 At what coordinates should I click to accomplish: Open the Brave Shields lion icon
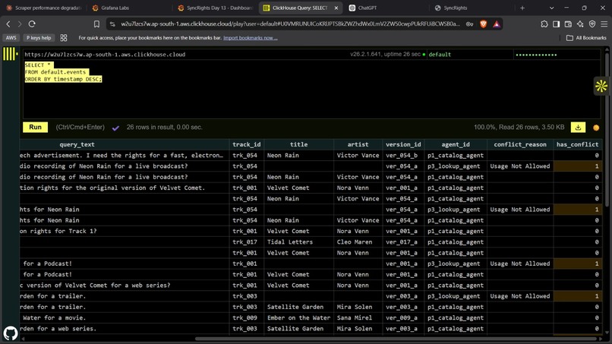tap(483, 24)
